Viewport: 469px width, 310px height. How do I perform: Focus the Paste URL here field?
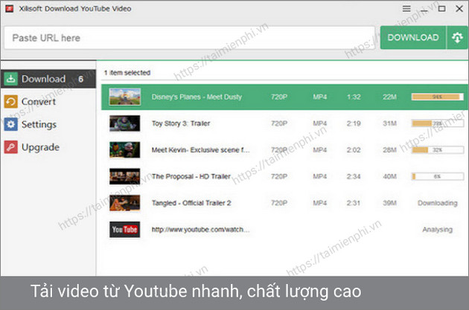[189, 38]
